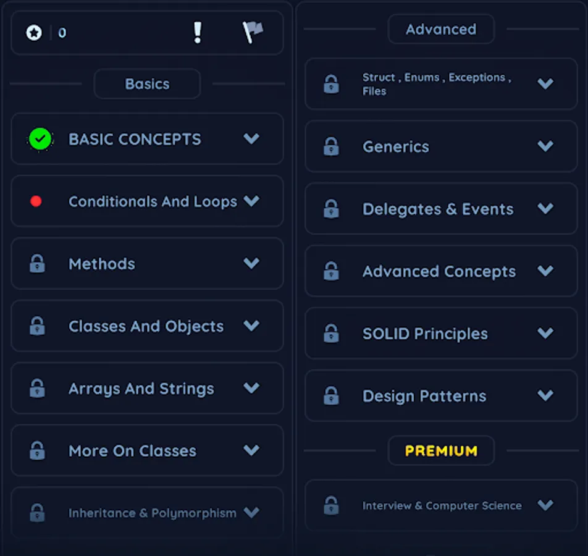The height and width of the screenshot is (556, 588).
Task: Toggle the lock on Delegates & Events
Action: click(x=331, y=209)
